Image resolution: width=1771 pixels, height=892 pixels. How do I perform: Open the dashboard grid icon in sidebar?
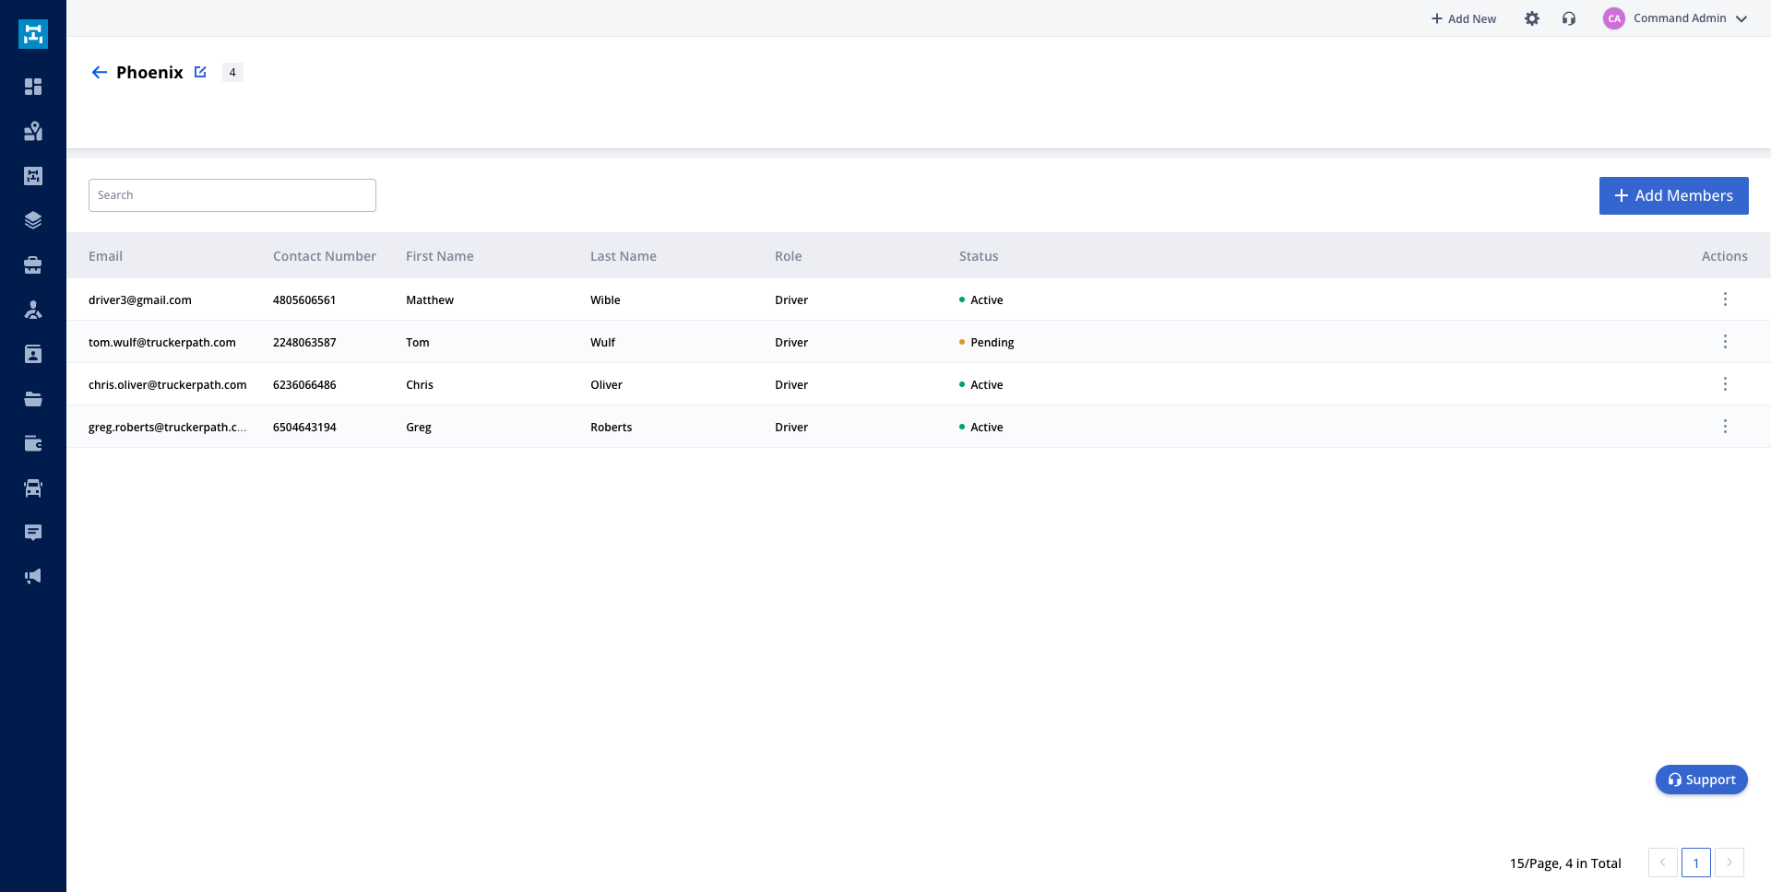point(33,87)
